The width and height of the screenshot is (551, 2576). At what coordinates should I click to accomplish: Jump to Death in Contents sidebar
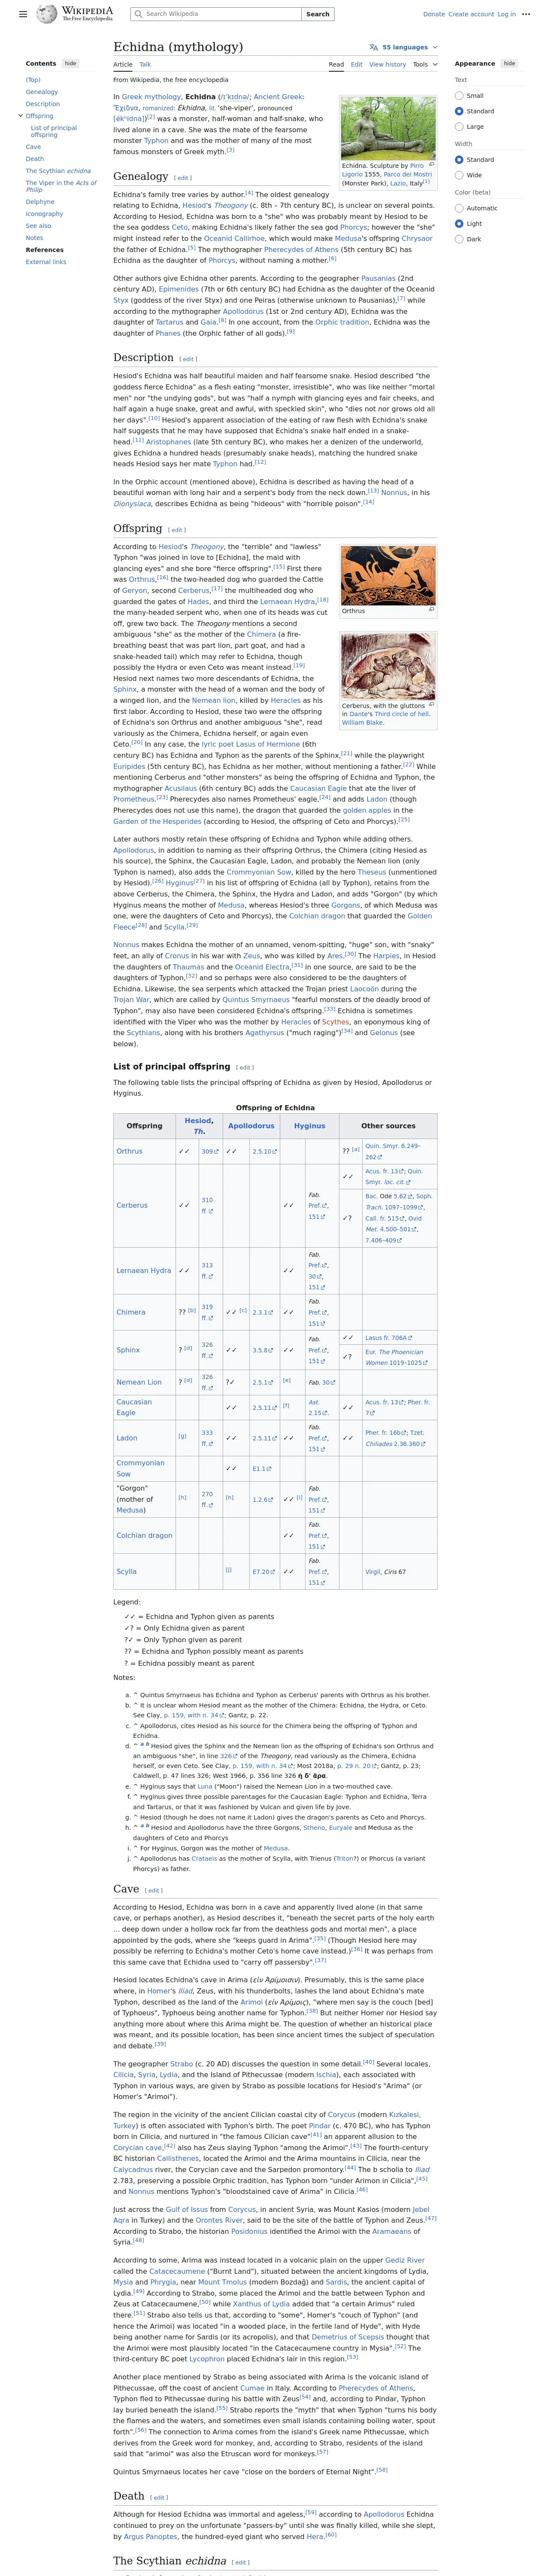pos(35,159)
